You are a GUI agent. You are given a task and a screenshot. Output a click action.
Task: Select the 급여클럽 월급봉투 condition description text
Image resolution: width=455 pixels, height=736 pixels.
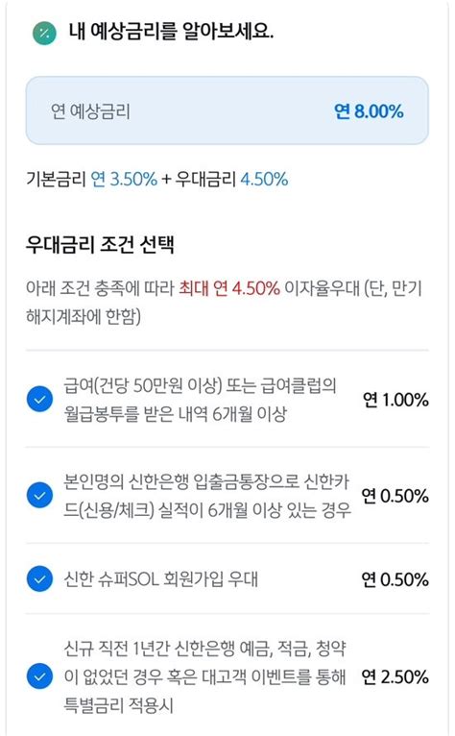tap(201, 400)
